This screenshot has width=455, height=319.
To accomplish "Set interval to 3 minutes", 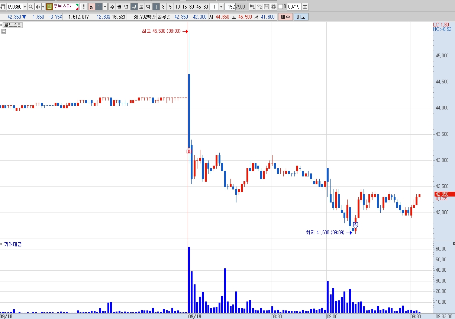I will (x=163, y=7).
